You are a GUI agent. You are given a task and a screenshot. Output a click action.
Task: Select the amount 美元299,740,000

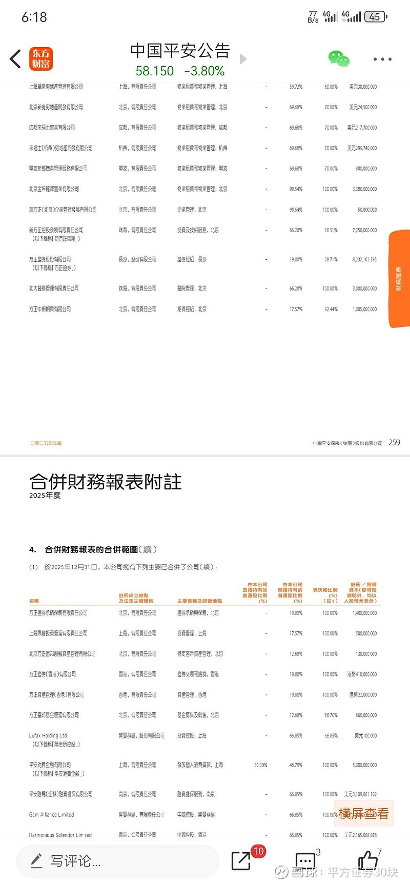coord(362,148)
